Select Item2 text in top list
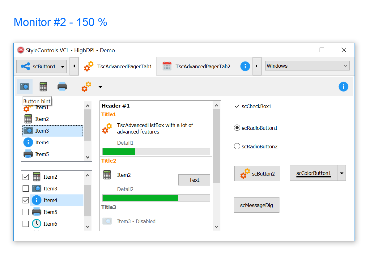This screenshot has width=370, height=255. [x=42, y=119]
